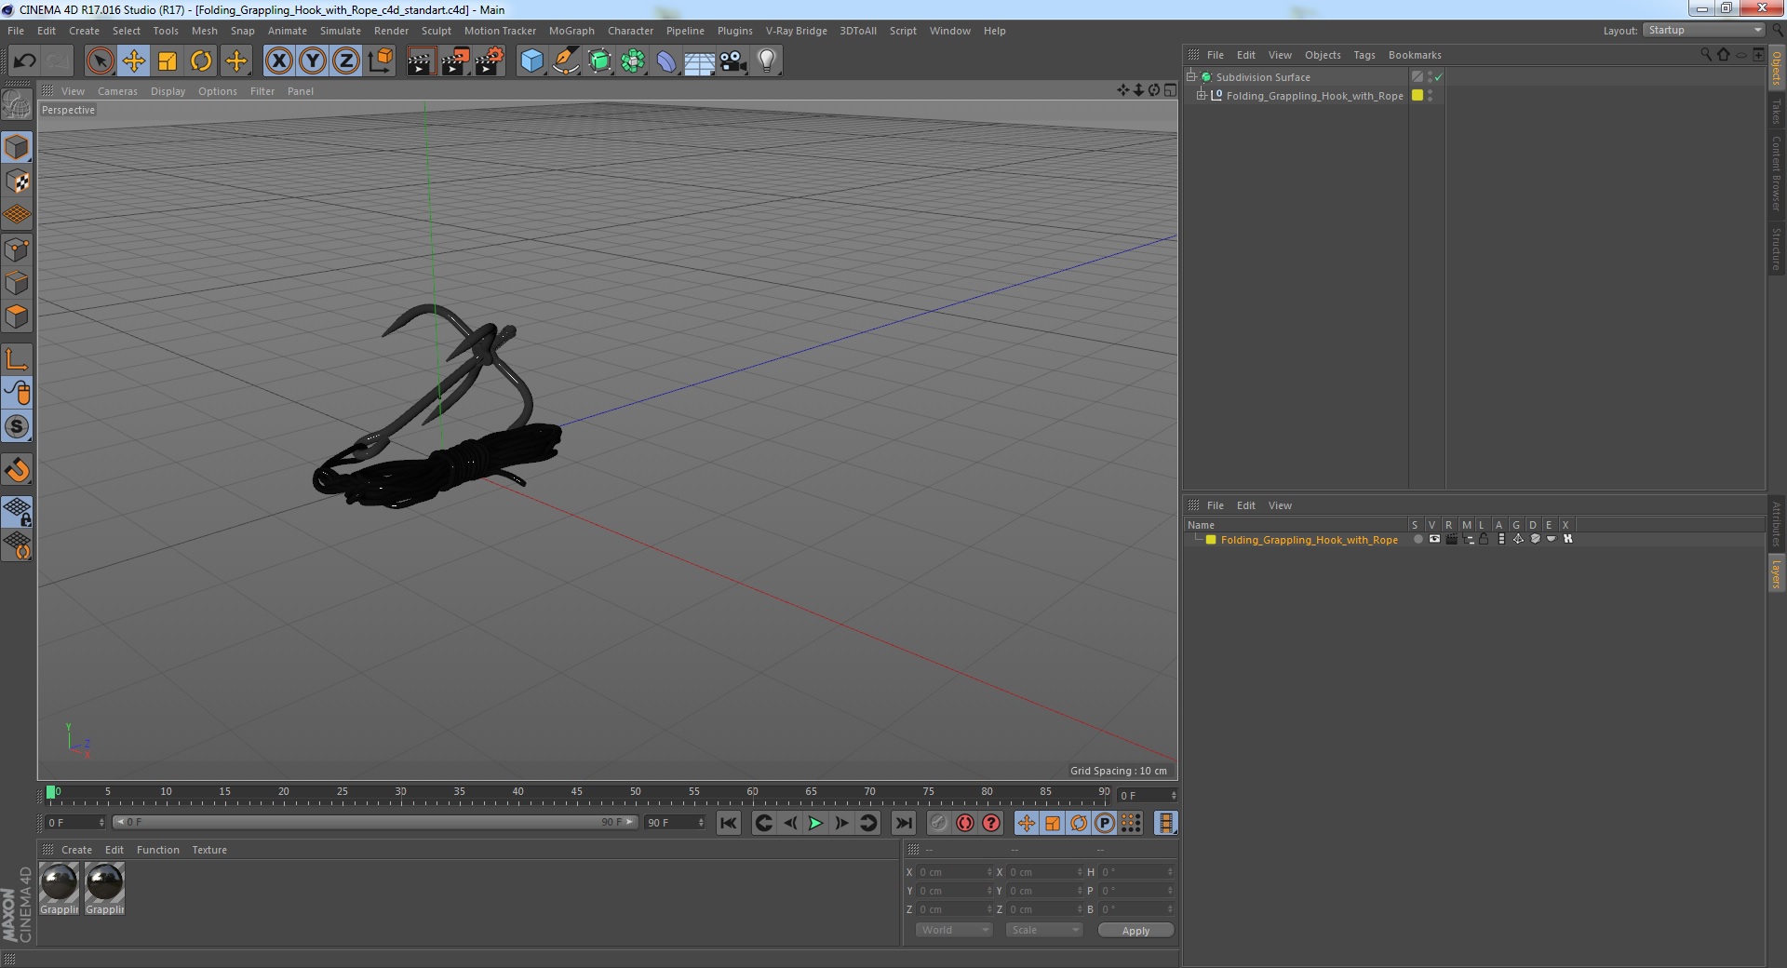Viewport: 1787px width, 968px height.
Task: Add a Camera object
Action: point(732,61)
